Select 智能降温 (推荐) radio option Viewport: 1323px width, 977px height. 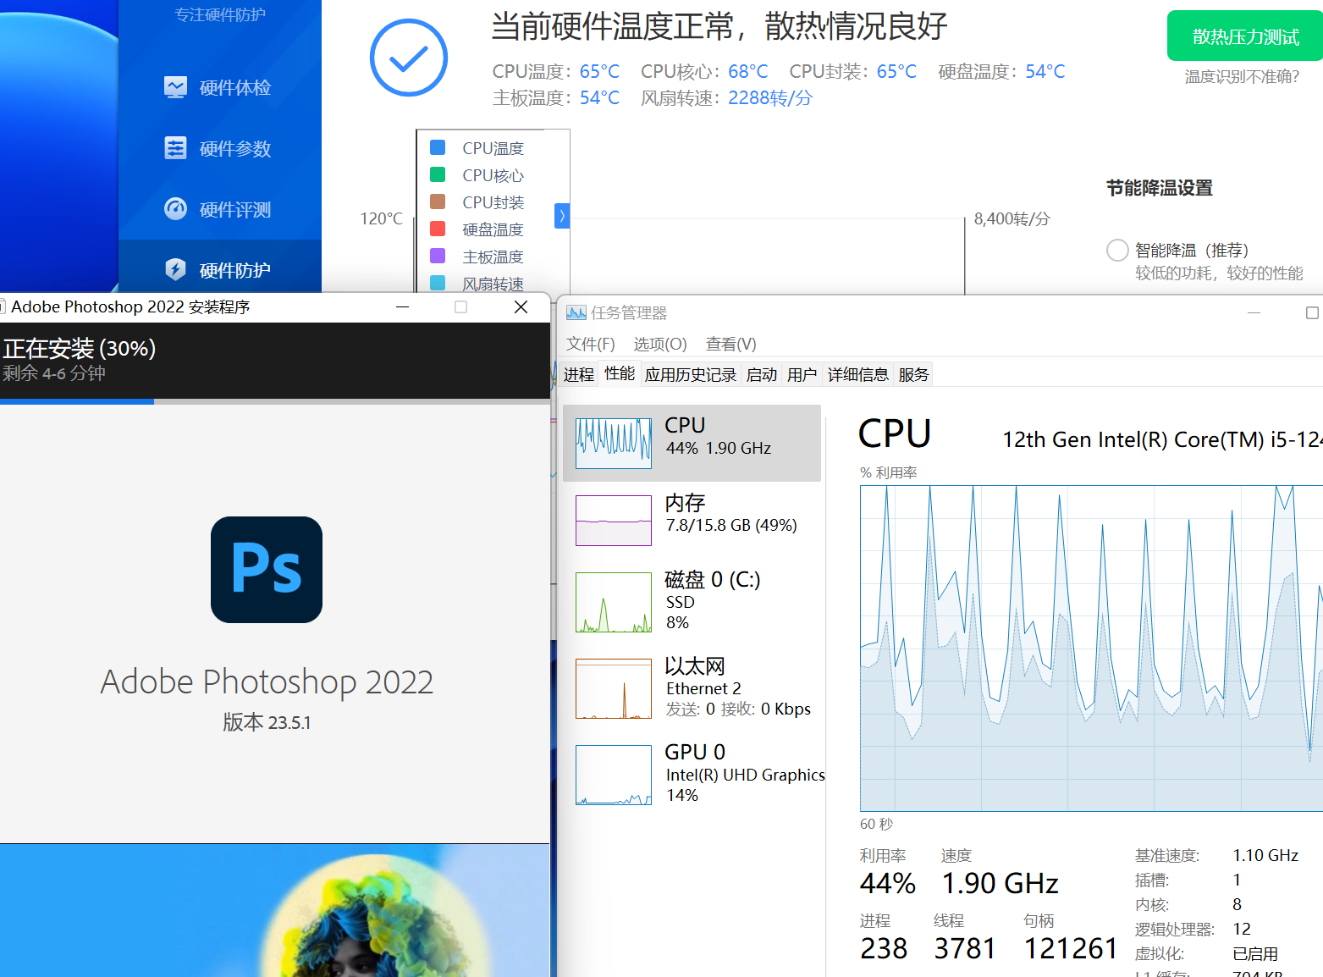1117,250
